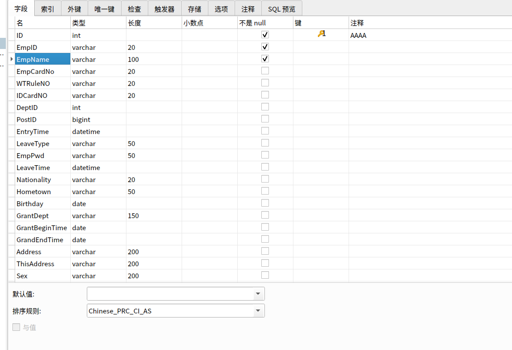Click the 注释 column header in grid
The height and width of the screenshot is (350, 512).
(431, 23)
